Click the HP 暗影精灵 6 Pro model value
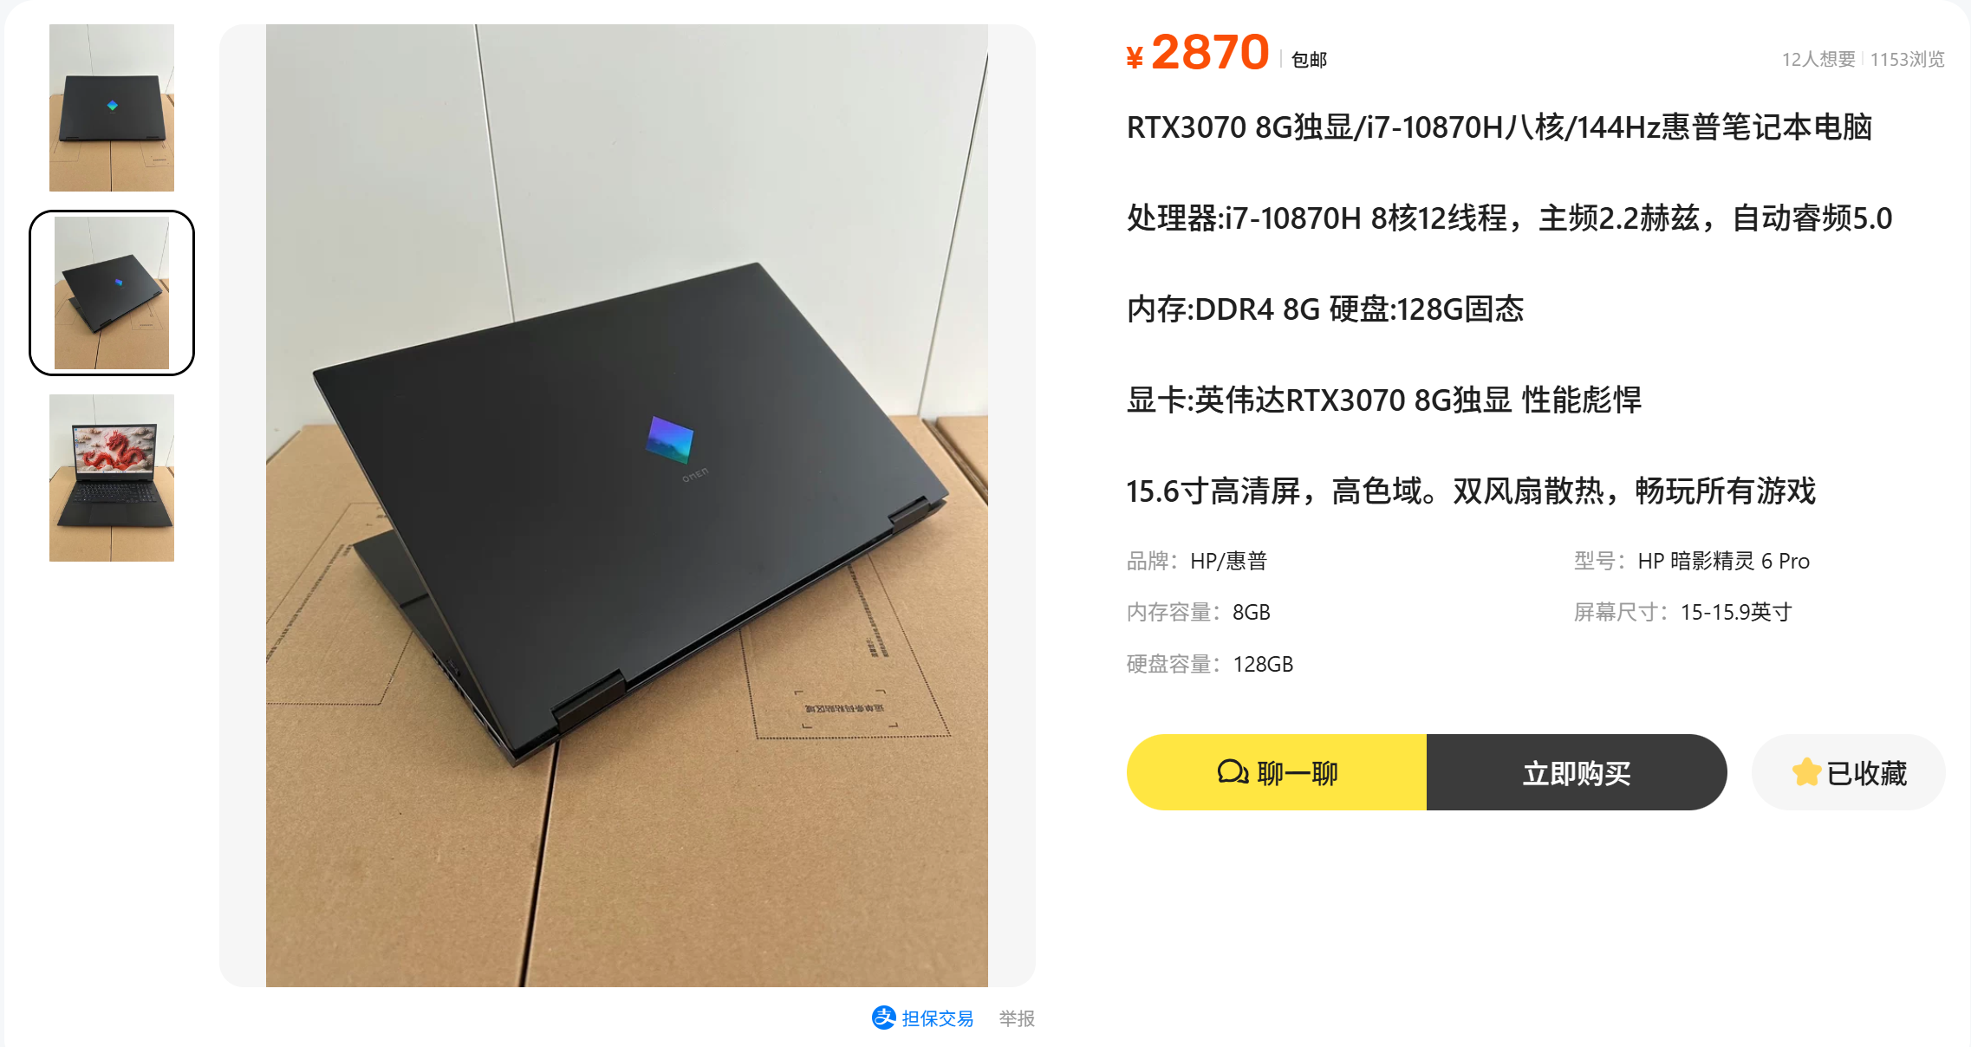Image resolution: width=1971 pixels, height=1047 pixels. [x=1723, y=561]
